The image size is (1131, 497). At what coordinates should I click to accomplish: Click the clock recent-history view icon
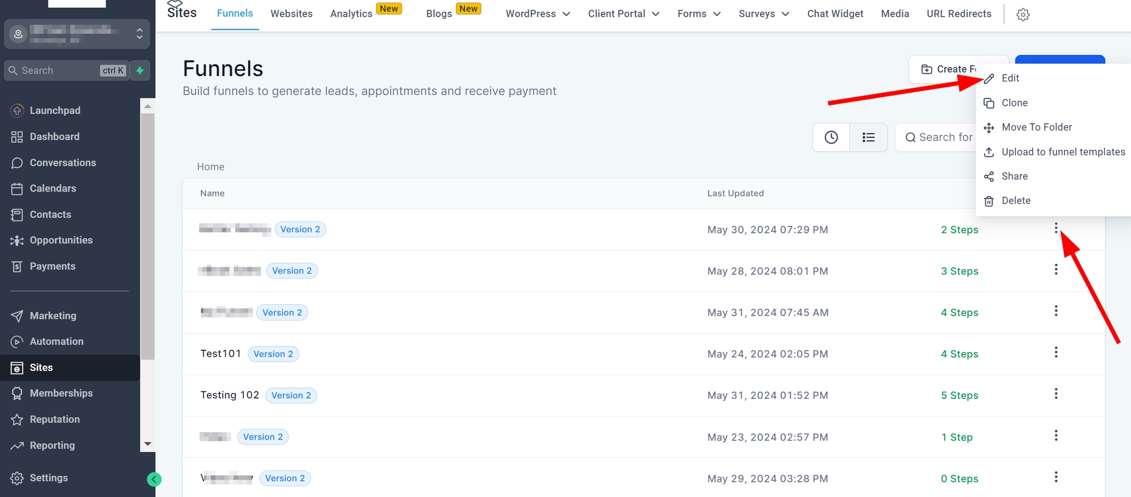click(x=831, y=137)
